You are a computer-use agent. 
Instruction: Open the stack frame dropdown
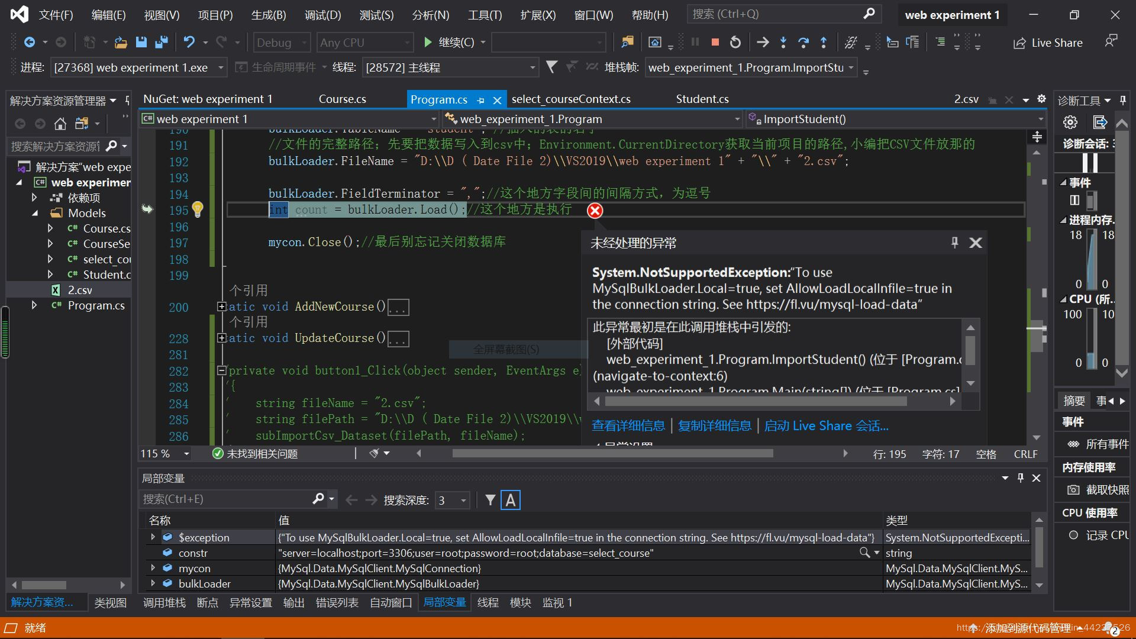751,67
